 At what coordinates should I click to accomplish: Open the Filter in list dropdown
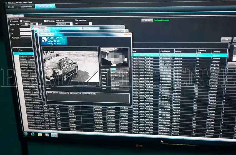64,24
